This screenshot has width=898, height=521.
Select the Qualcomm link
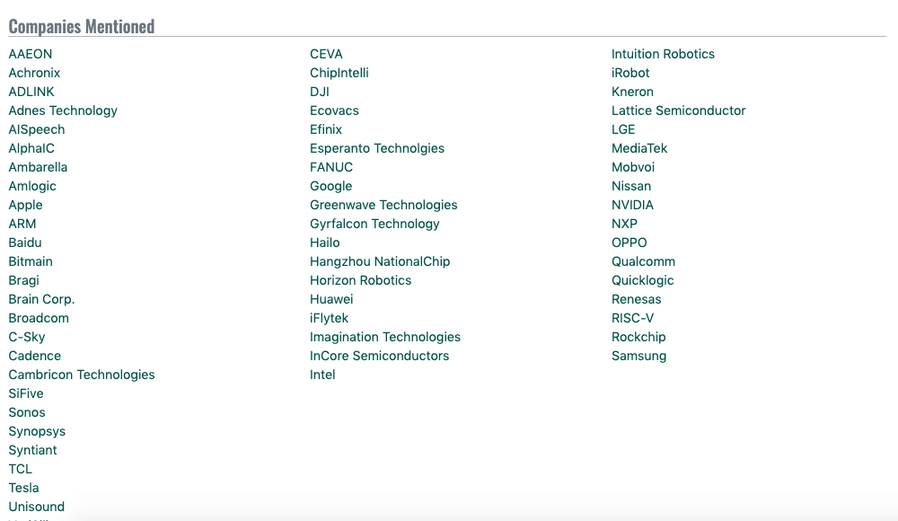[643, 261]
